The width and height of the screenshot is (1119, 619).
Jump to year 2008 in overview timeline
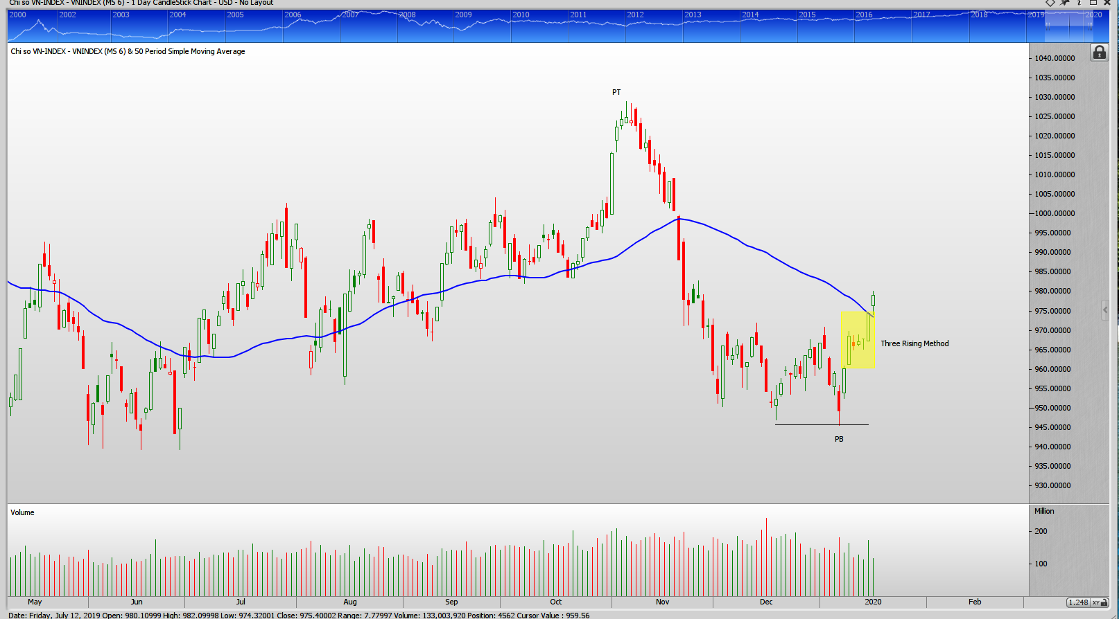coord(408,15)
